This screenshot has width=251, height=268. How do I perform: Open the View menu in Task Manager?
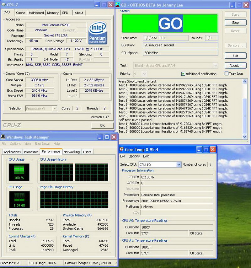coord(28,144)
